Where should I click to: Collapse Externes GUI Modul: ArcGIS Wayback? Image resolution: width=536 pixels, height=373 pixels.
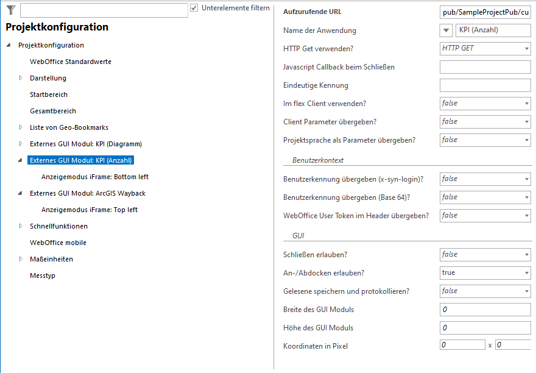(19, 193)
